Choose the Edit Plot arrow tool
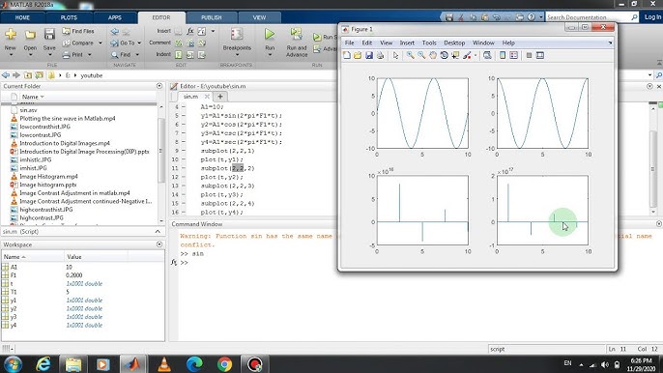 tap(396, 55)
